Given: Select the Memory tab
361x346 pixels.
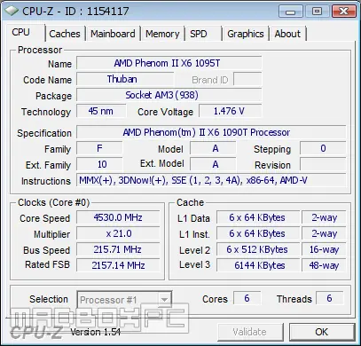Looking at the screenshot, I should tap(162, 34).
